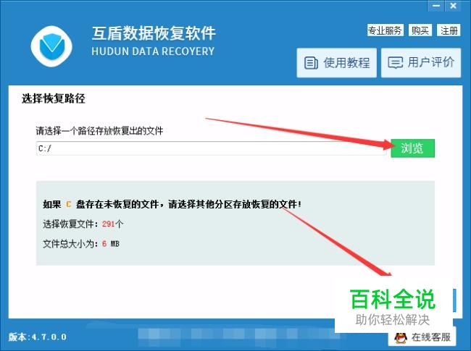This screenshot has height=351, width=471.
Task: Click 请选择一个路径存放恢复出的文件 label
Action: [99, 131]
